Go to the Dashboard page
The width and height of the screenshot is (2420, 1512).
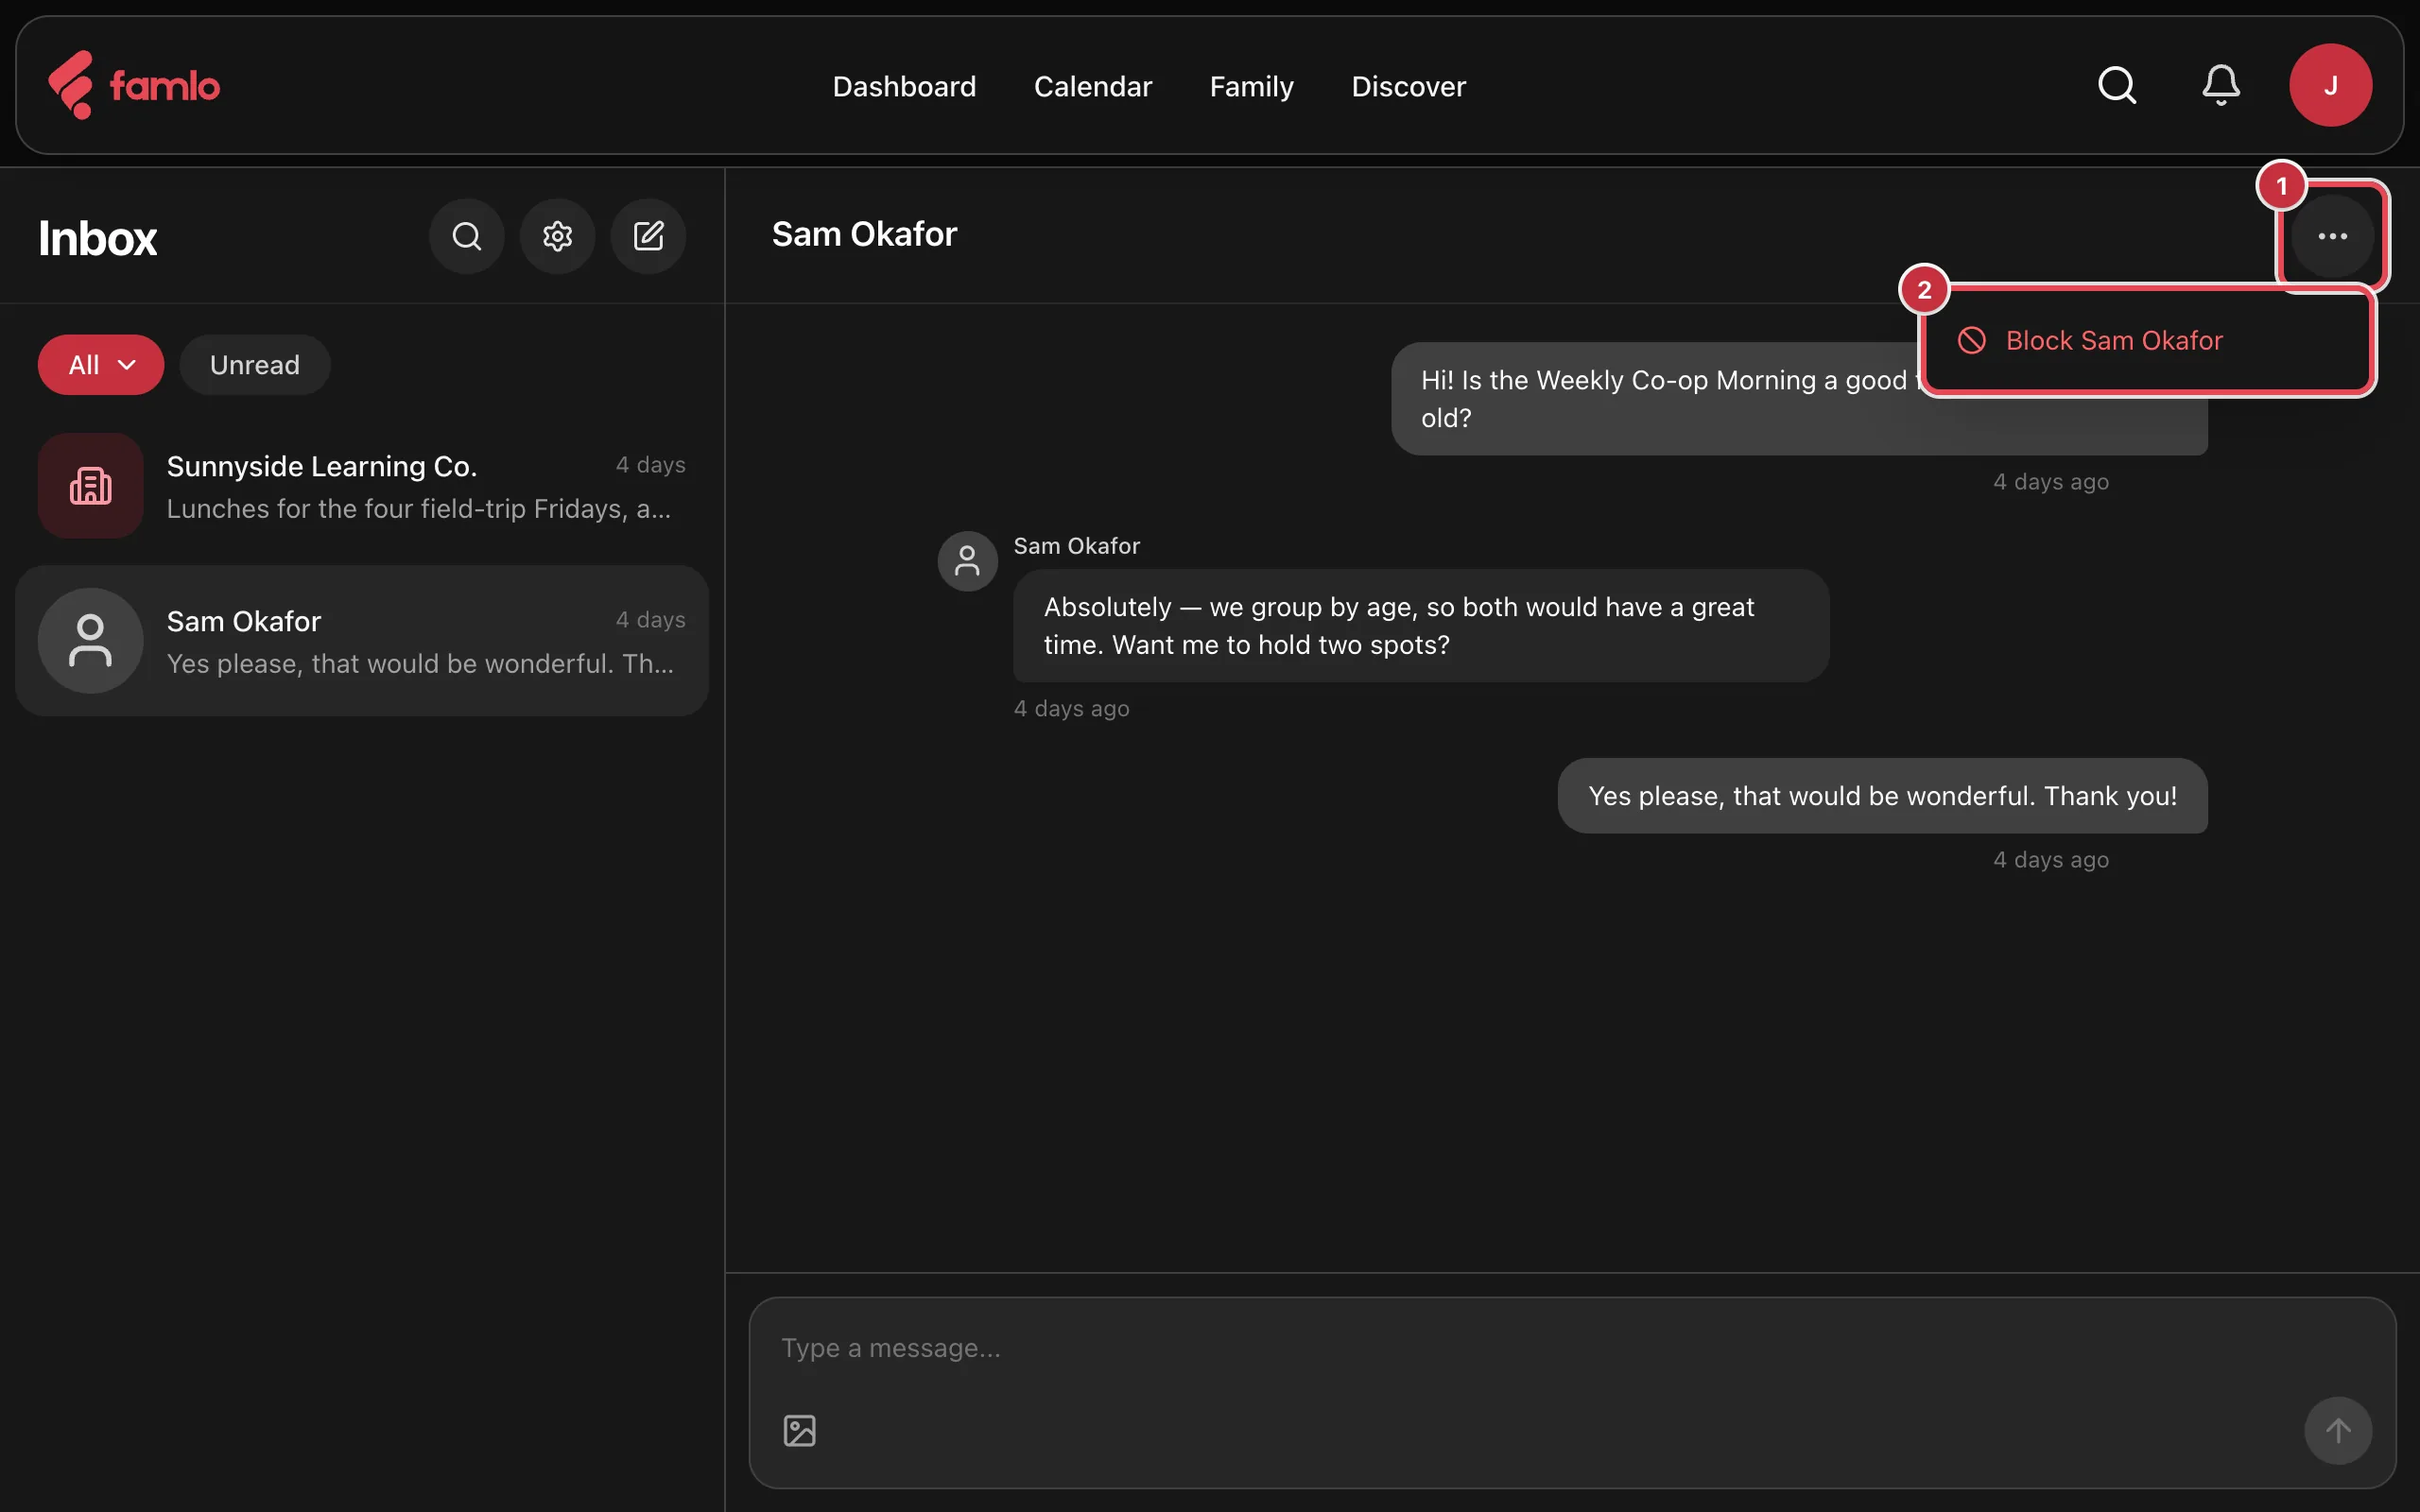point(904,86)
